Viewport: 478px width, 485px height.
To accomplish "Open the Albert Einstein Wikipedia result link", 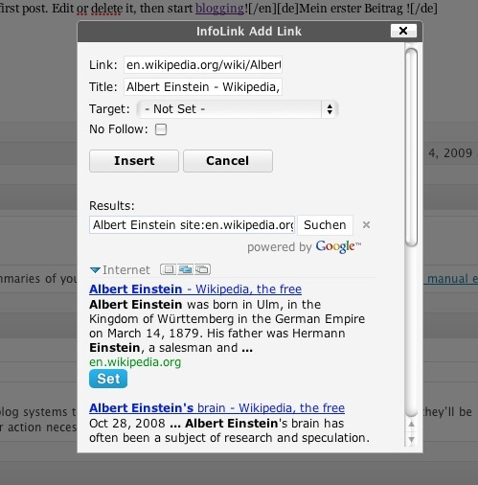I will (x=195, y=289).
